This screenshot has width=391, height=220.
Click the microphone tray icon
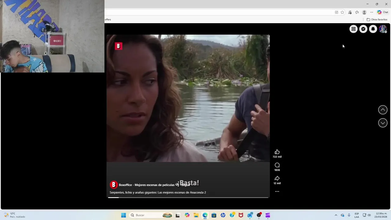pyautogui.click(x=349, y=215)
